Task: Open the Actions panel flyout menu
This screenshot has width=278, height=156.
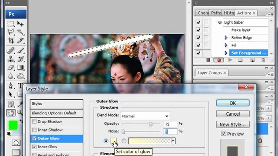Action: (271, 15)
